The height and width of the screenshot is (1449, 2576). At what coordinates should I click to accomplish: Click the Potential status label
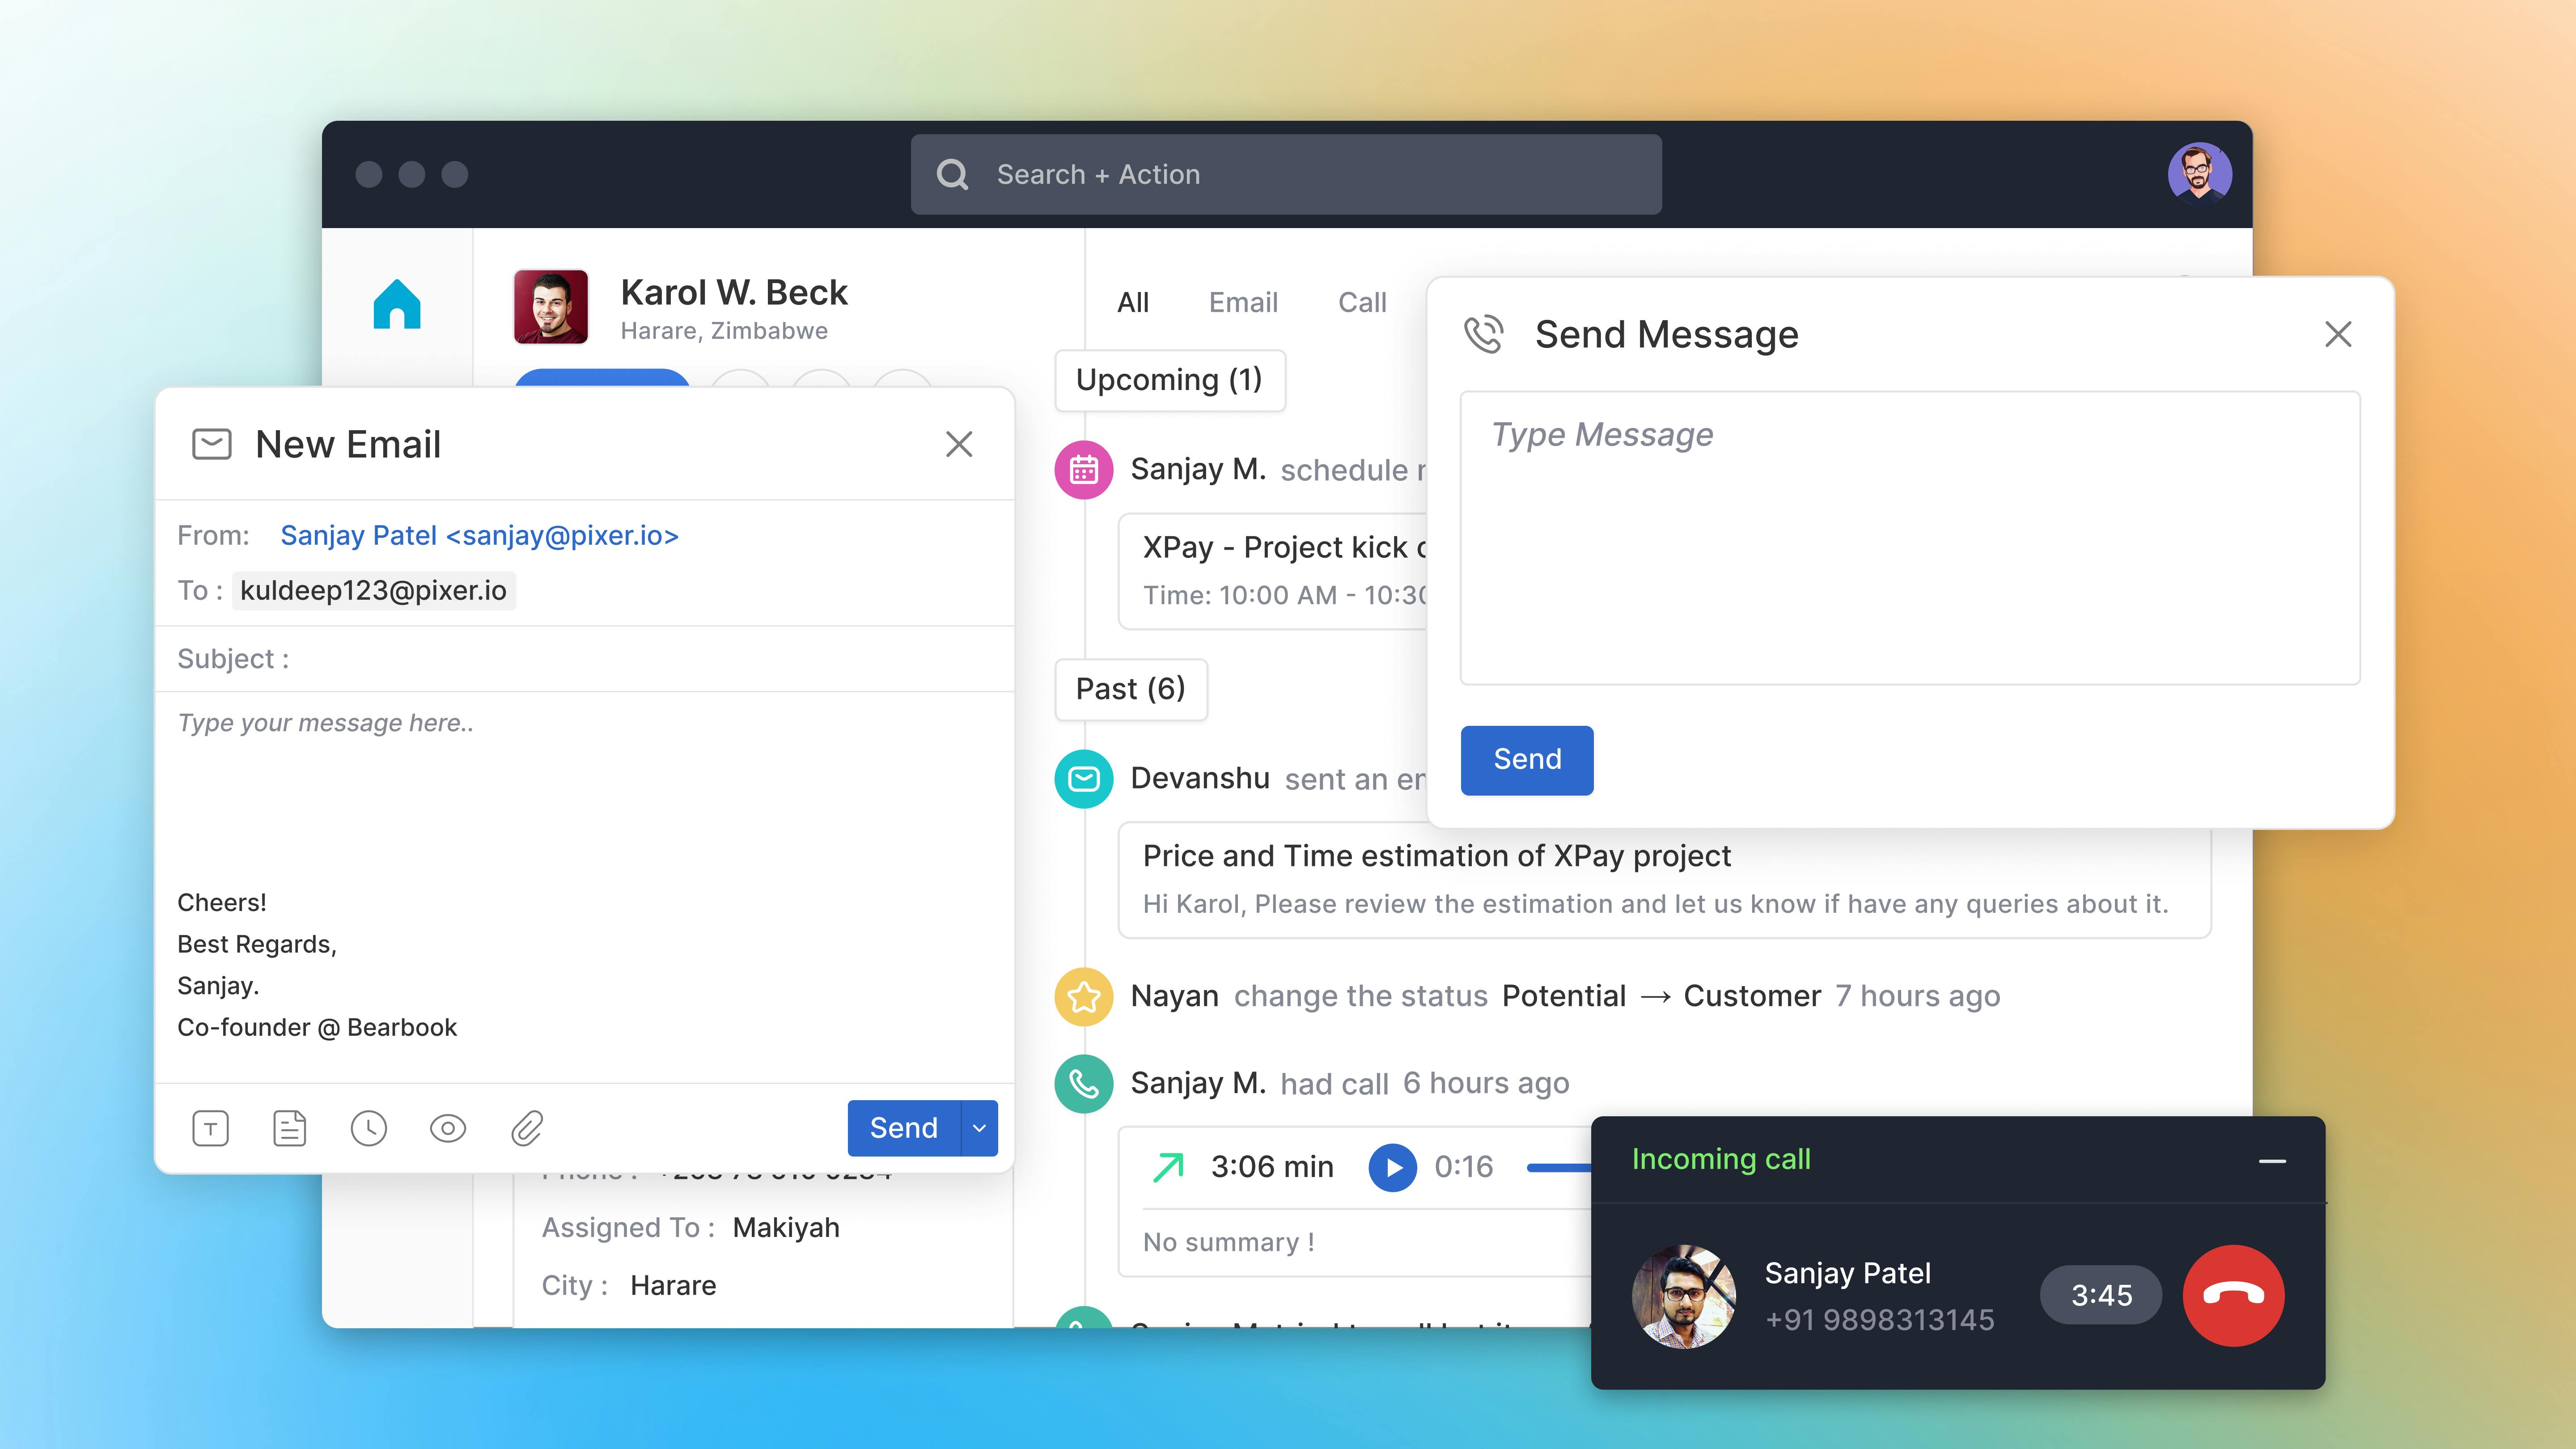1564,996
